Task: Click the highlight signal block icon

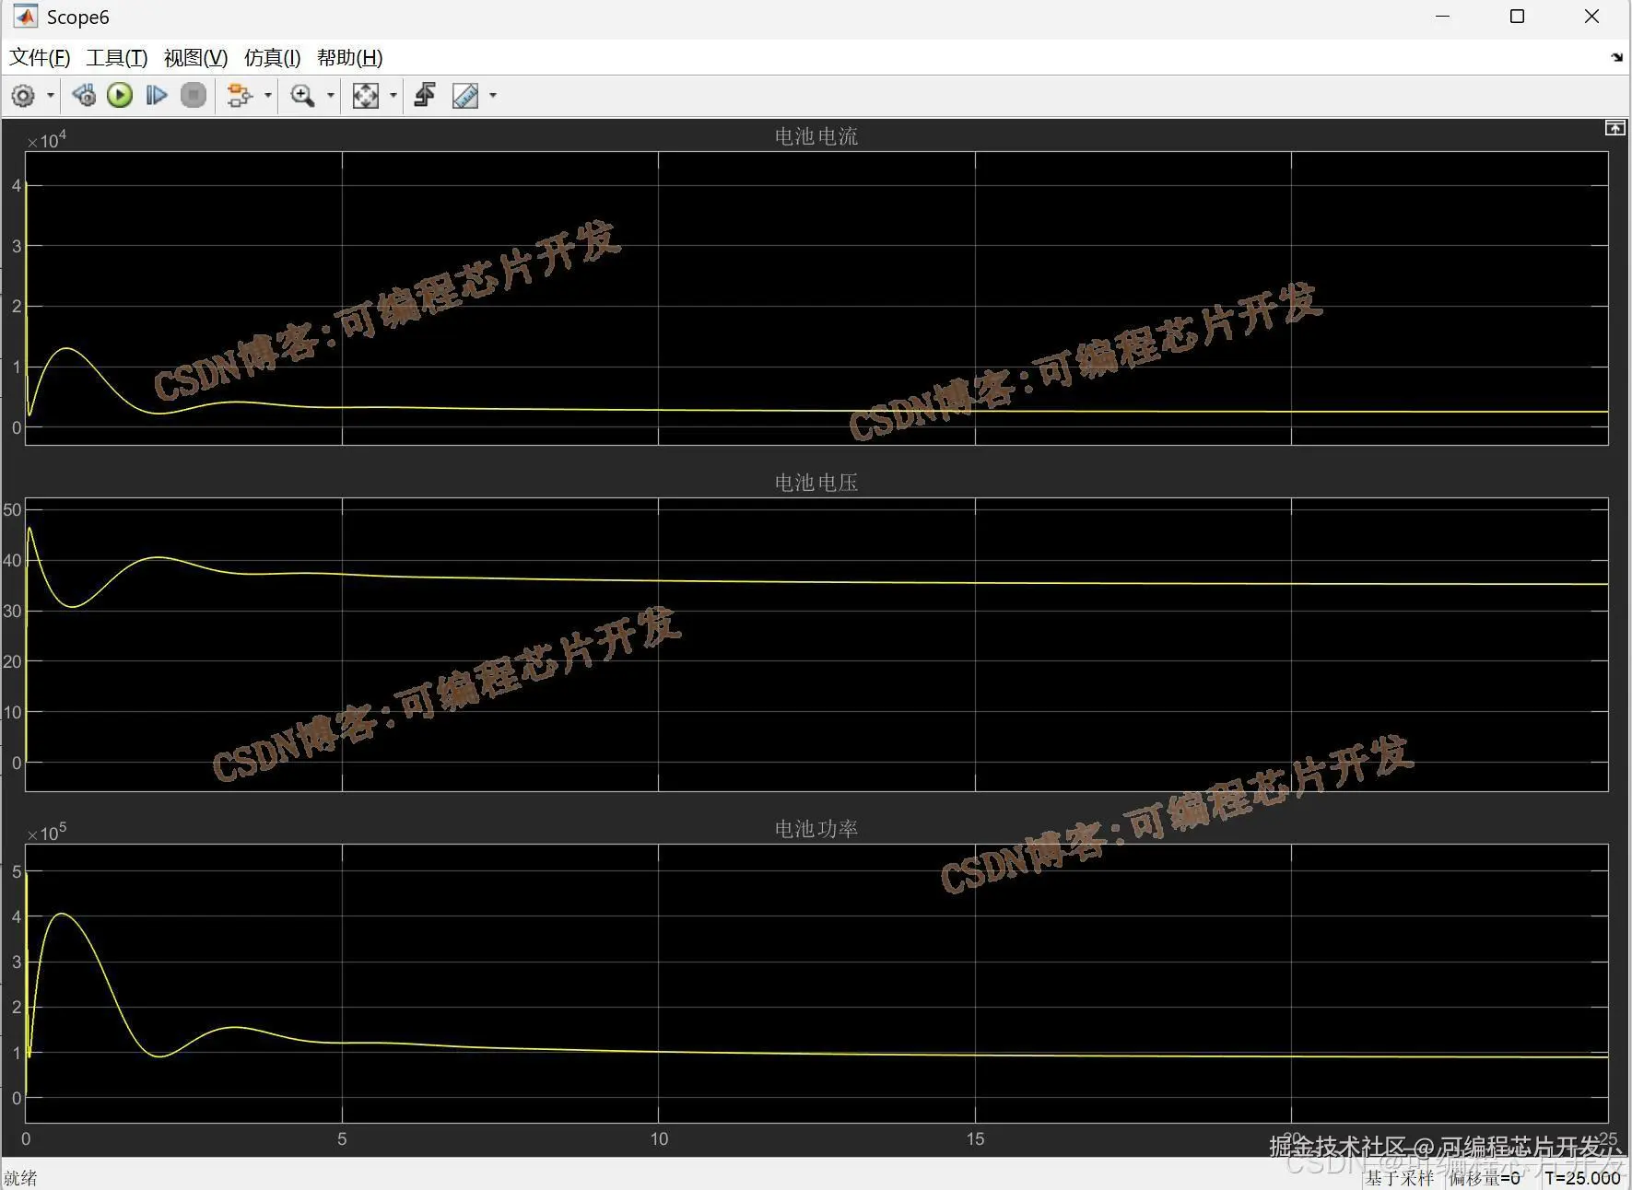Action: (240, 96)
